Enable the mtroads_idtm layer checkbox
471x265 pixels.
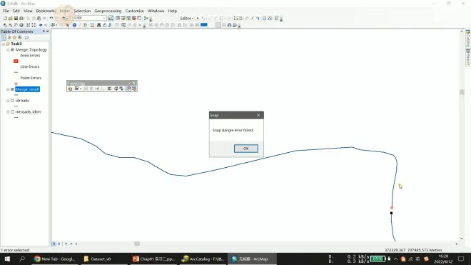(12, 111)
